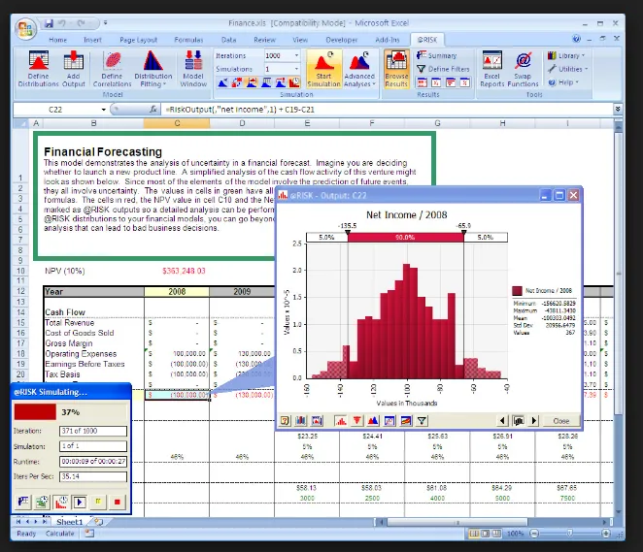
Task: Click the 90.0% delimiter bar
Action: 406,237
